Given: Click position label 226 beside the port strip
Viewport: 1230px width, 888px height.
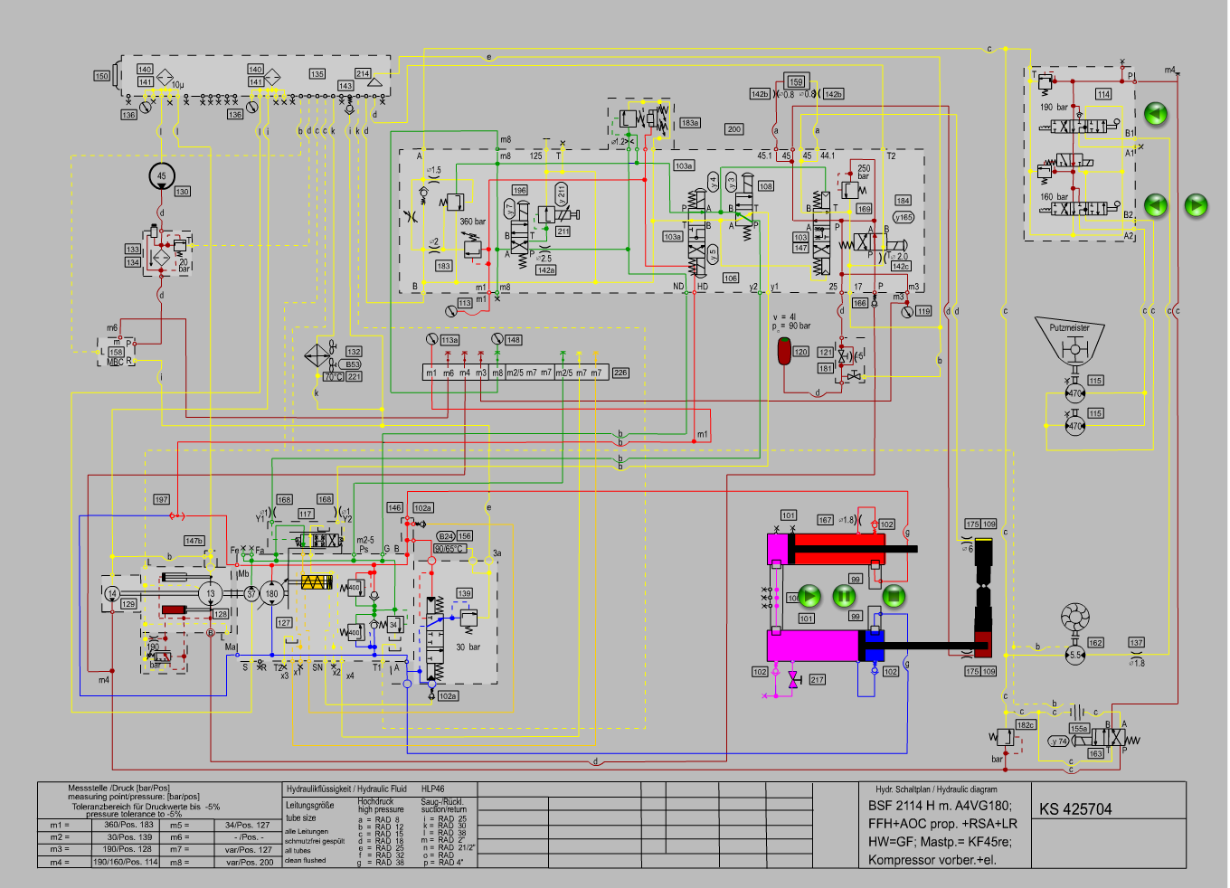Looking at the screenshot, I should pos(620,373).
